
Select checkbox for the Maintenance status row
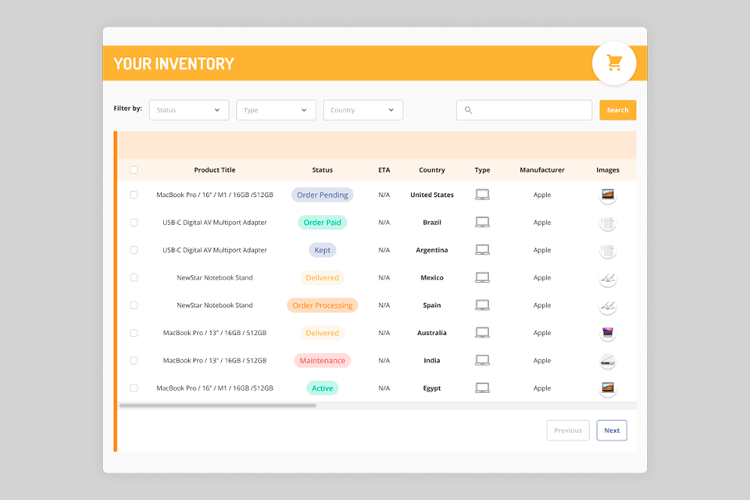(134, 361)
